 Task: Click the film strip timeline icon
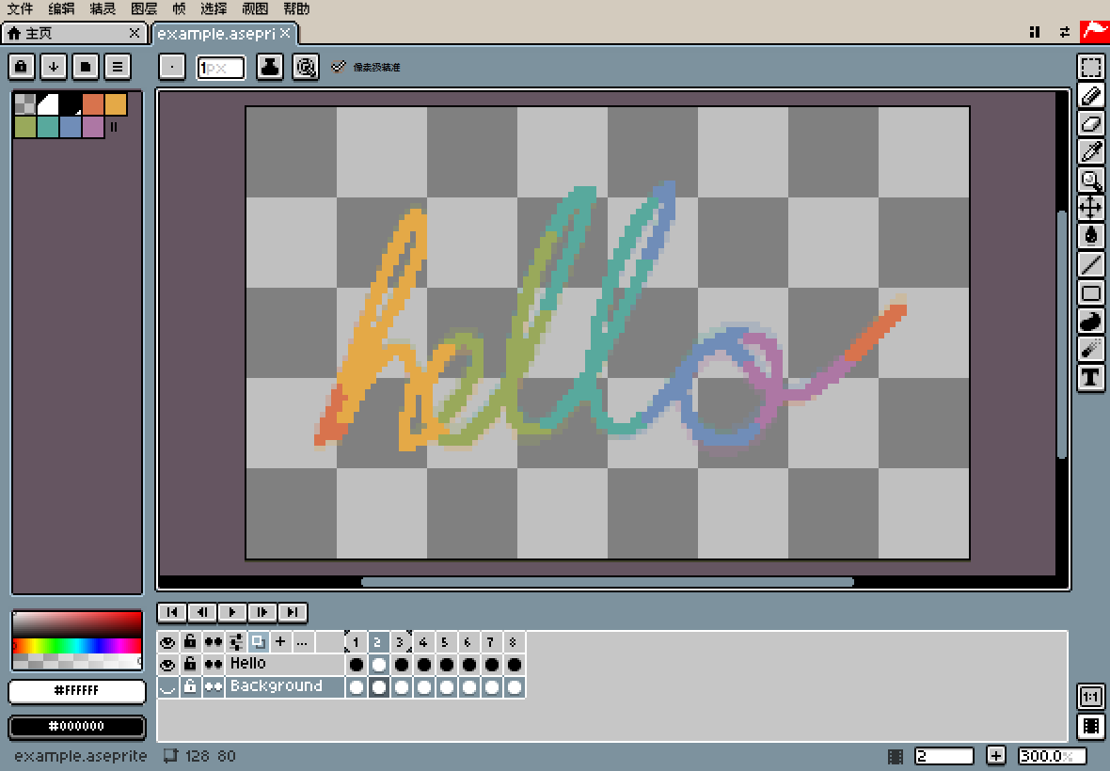point(1091,727)
